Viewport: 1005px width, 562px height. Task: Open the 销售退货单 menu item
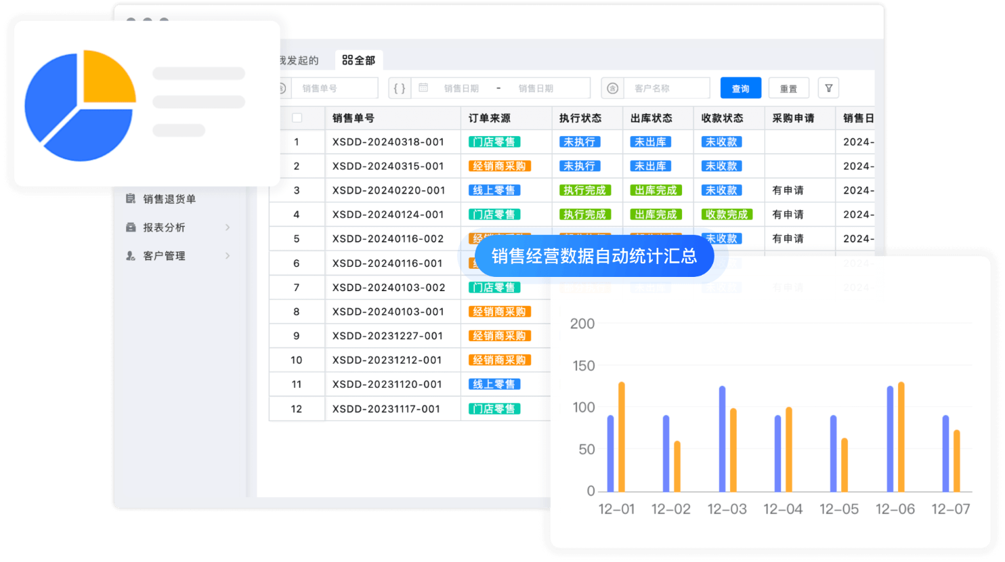(x=169, y=199)
